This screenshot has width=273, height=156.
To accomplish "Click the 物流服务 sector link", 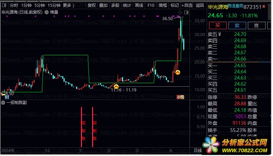I will coord(235,6).
